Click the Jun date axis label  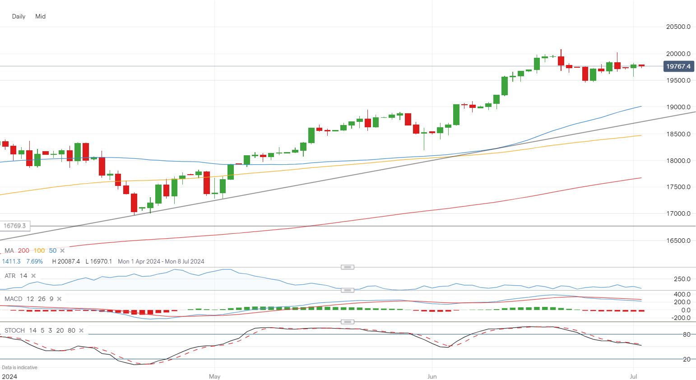tap(432, 376)
